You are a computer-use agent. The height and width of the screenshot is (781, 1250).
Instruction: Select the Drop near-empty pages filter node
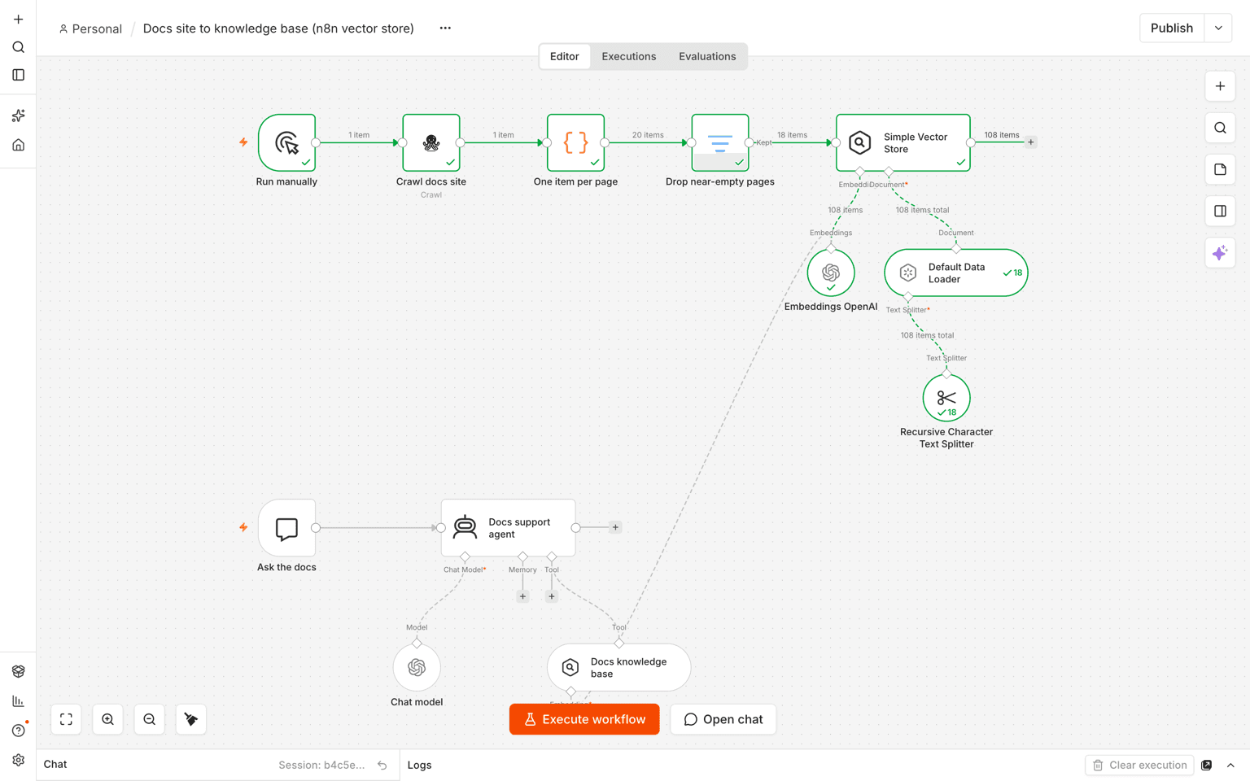[x=720, y=142]
